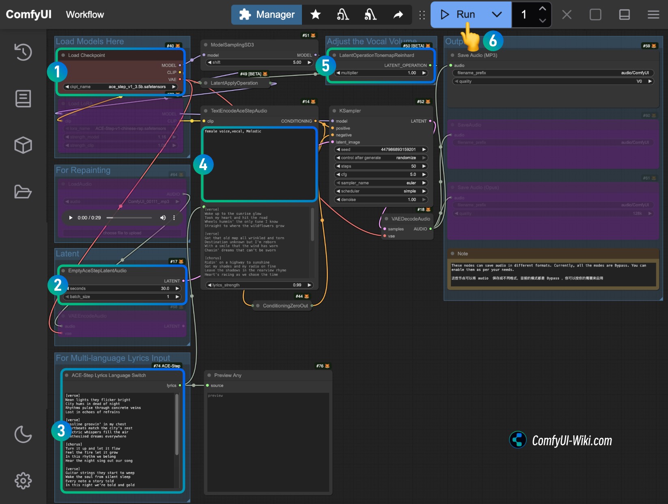Click the audio player progress slider
668x504 pixels.
(x=129, y=218)
